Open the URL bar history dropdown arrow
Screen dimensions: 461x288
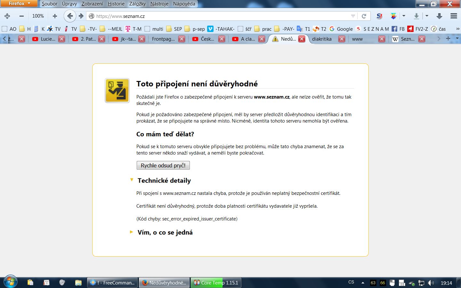[x=353, y=16]
